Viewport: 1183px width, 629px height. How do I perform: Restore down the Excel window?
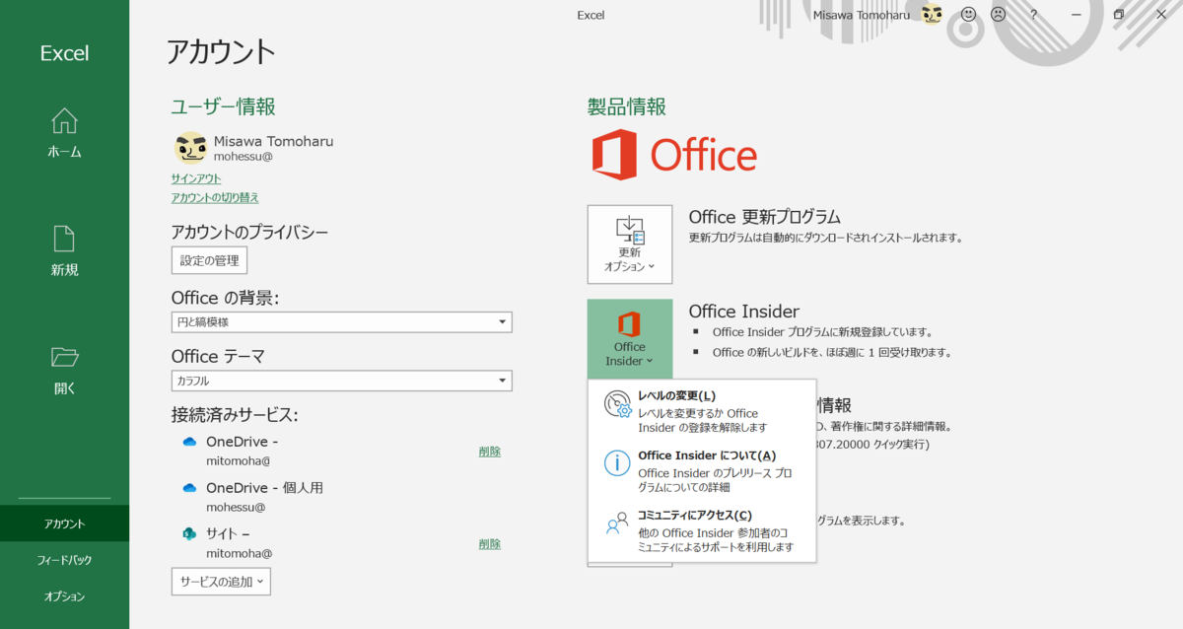coord(1119,14)
